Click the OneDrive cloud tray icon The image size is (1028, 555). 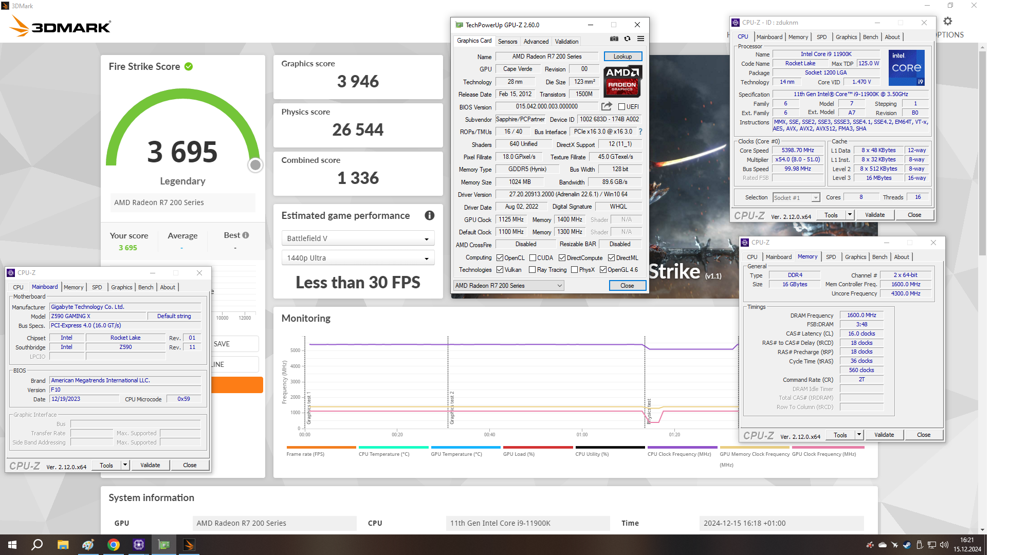click(883, 545)
